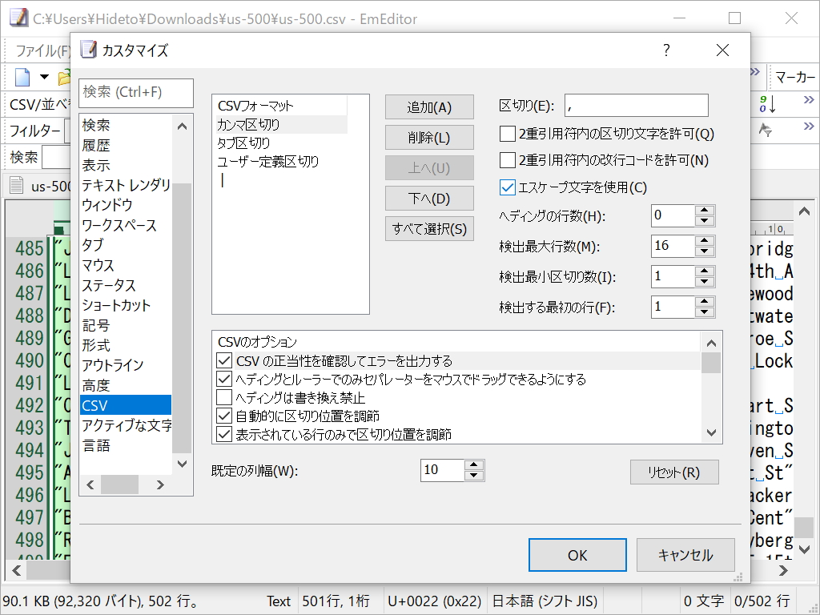Click the new document icon on the toolbar
Image resolution: width=820 pixels, height=615 pixels.
(22, 77)
